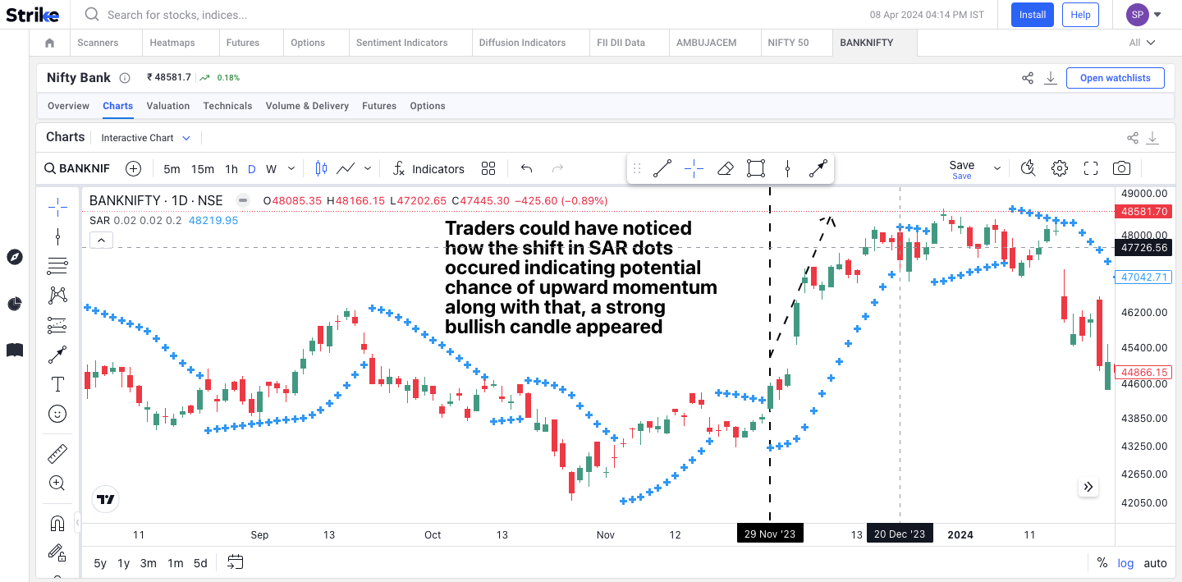
Task: Select the ruler measure tool
Action: click(x=57, y=453)
